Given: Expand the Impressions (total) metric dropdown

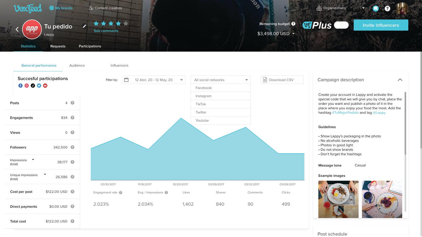Looking at the screenshot, I should [x=32, y=160].
